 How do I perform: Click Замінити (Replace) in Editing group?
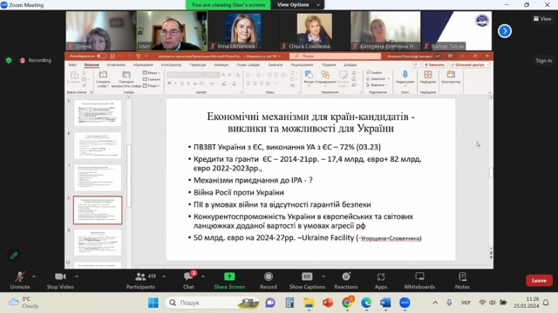tap(378, 79)
